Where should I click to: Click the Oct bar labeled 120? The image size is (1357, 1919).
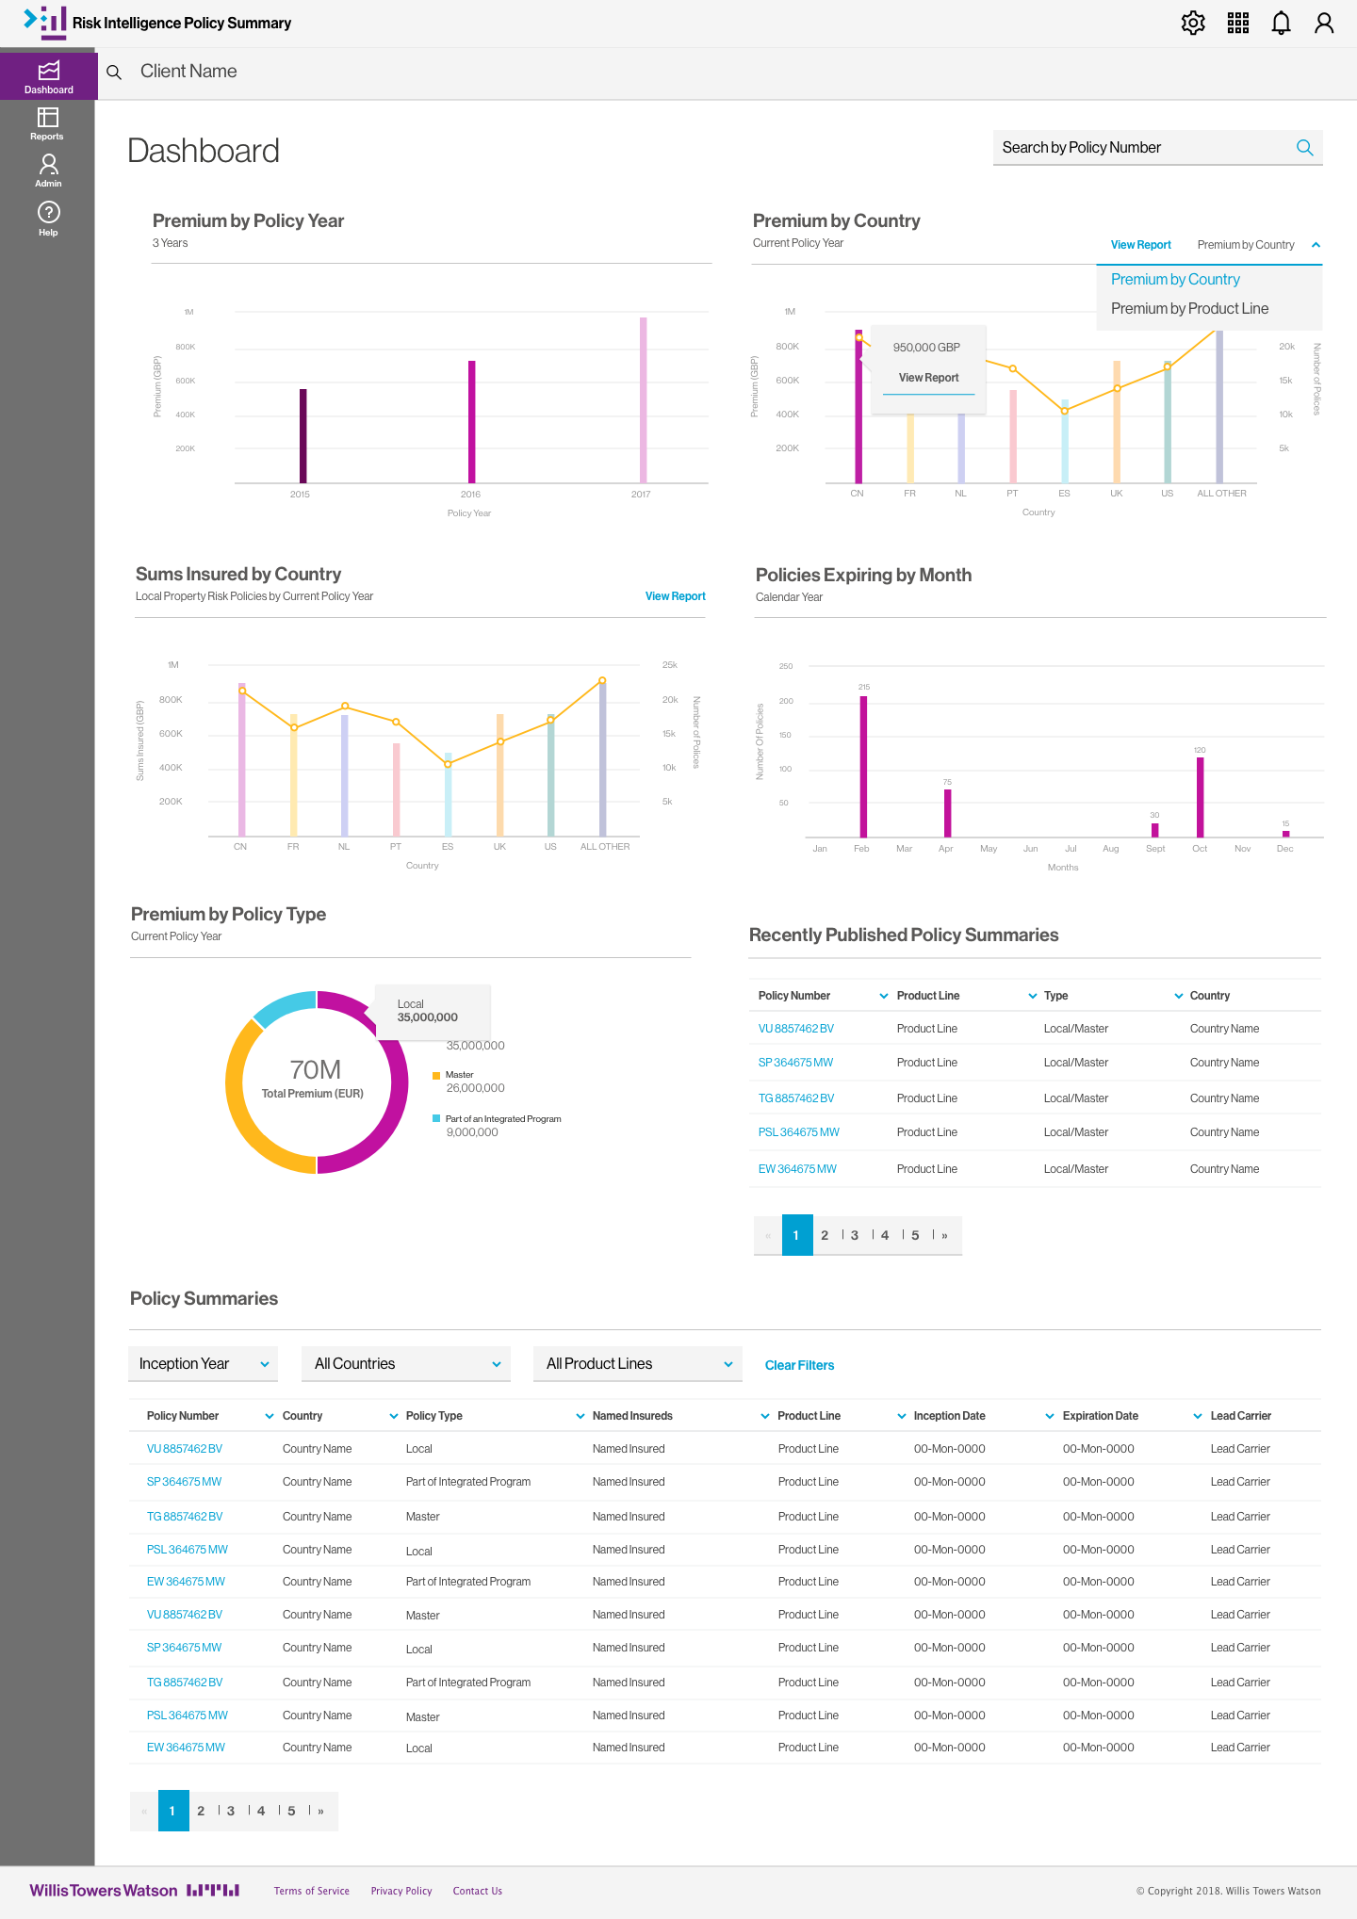pyautogui.click(x=1200, y=797)
